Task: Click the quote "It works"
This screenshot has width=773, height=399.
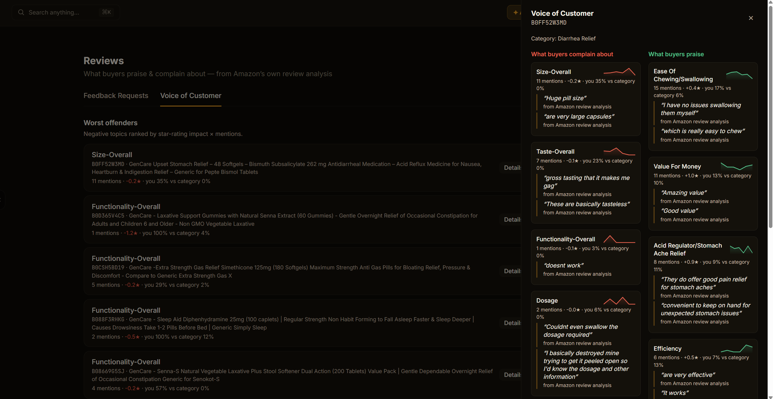Action: coord(674,393)
